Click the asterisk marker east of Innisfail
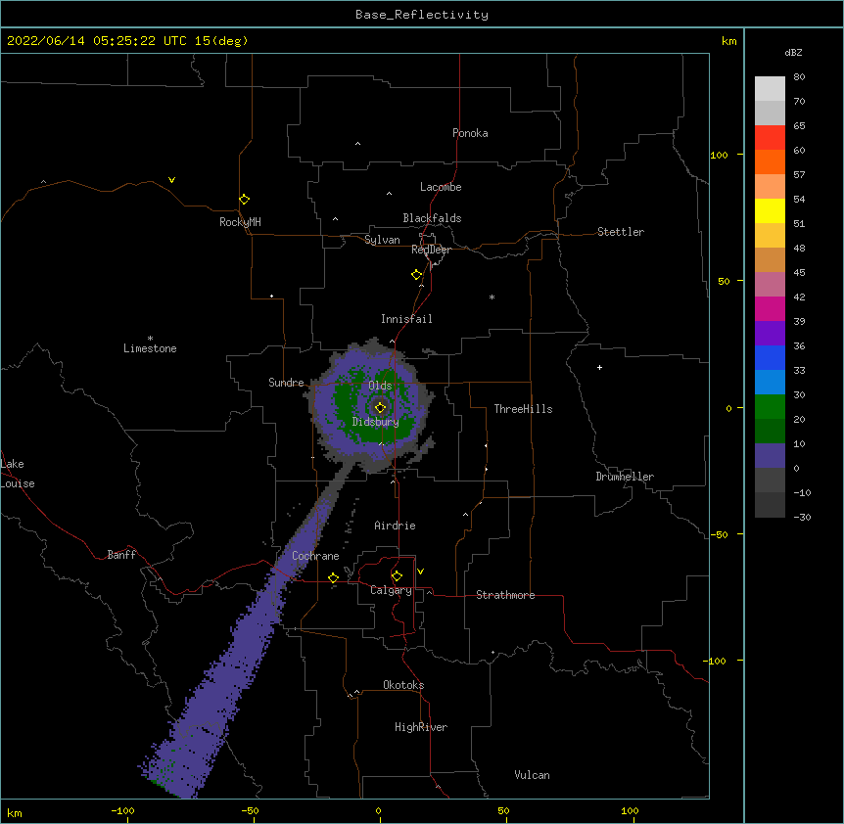Viewport: 844px width, 824px height. pyautogui.click(x=492, y=297)
